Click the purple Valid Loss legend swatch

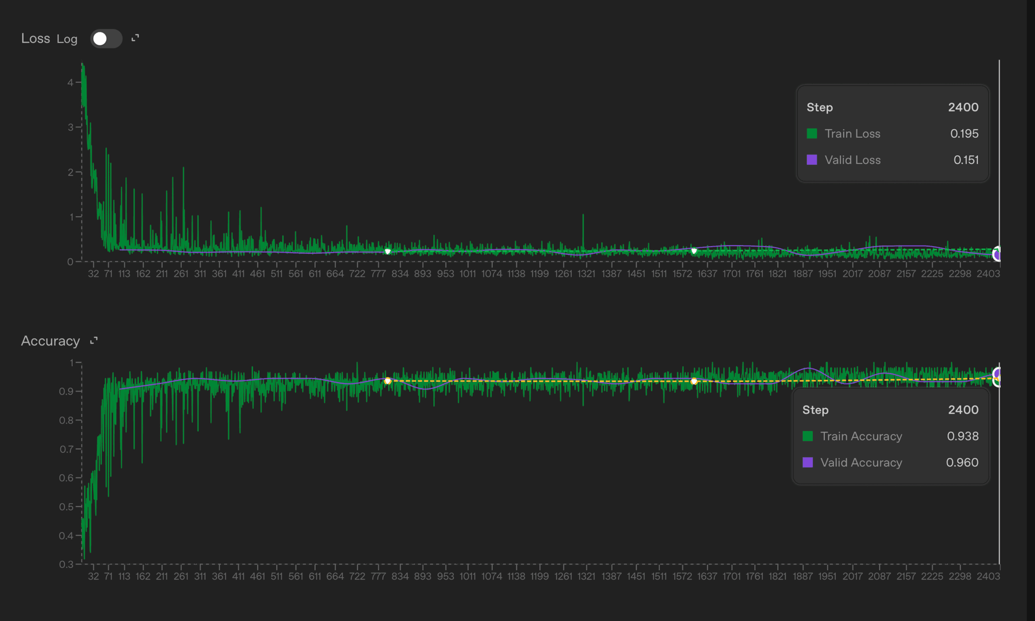(812, 160)
